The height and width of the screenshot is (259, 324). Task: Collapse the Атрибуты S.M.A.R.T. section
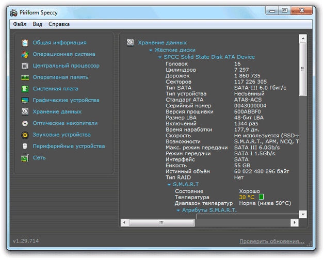[178, 211]
